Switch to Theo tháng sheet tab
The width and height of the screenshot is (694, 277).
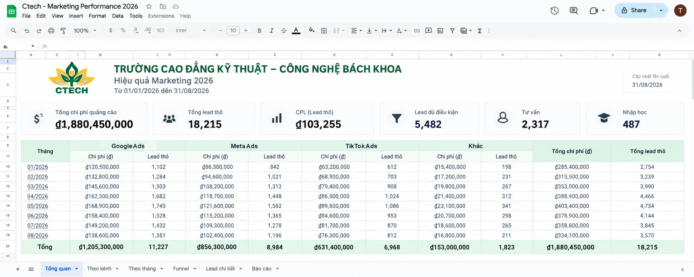(x=142, y=269)
